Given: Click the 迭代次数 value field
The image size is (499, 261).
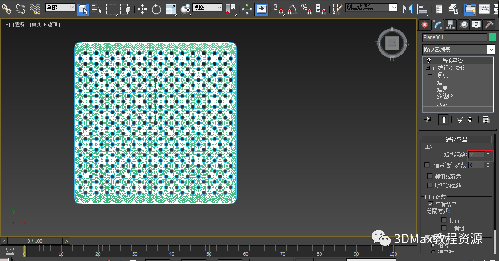Looking at the screenshot, I should click(477, 155).
